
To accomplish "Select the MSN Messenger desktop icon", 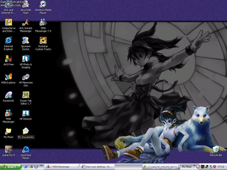I will click(9, 116).
